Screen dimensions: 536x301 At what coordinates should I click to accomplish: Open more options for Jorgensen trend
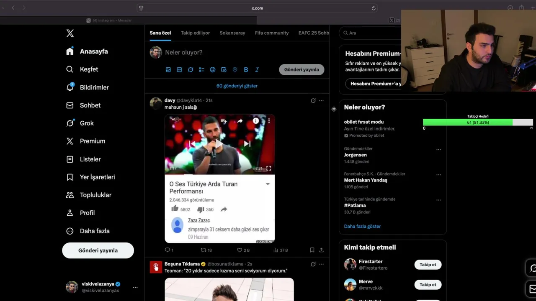pos(438,150)
